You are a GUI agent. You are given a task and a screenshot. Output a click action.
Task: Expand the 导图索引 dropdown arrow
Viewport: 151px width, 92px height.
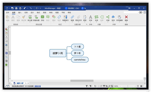65,22
